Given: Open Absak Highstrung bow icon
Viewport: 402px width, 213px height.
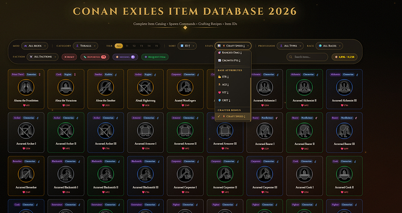Looking at the screenshot, I should click(x=145, y=87).
